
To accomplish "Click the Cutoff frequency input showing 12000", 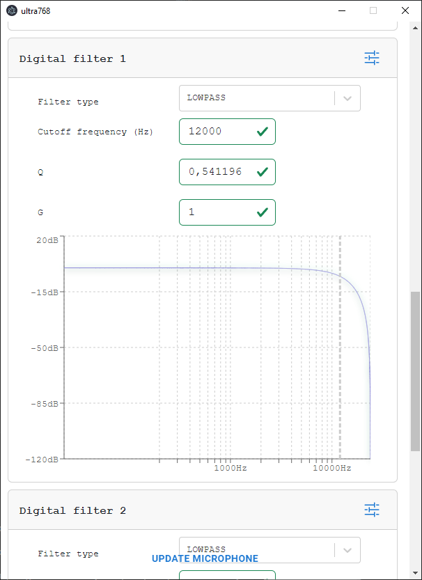I will (227, 132).
